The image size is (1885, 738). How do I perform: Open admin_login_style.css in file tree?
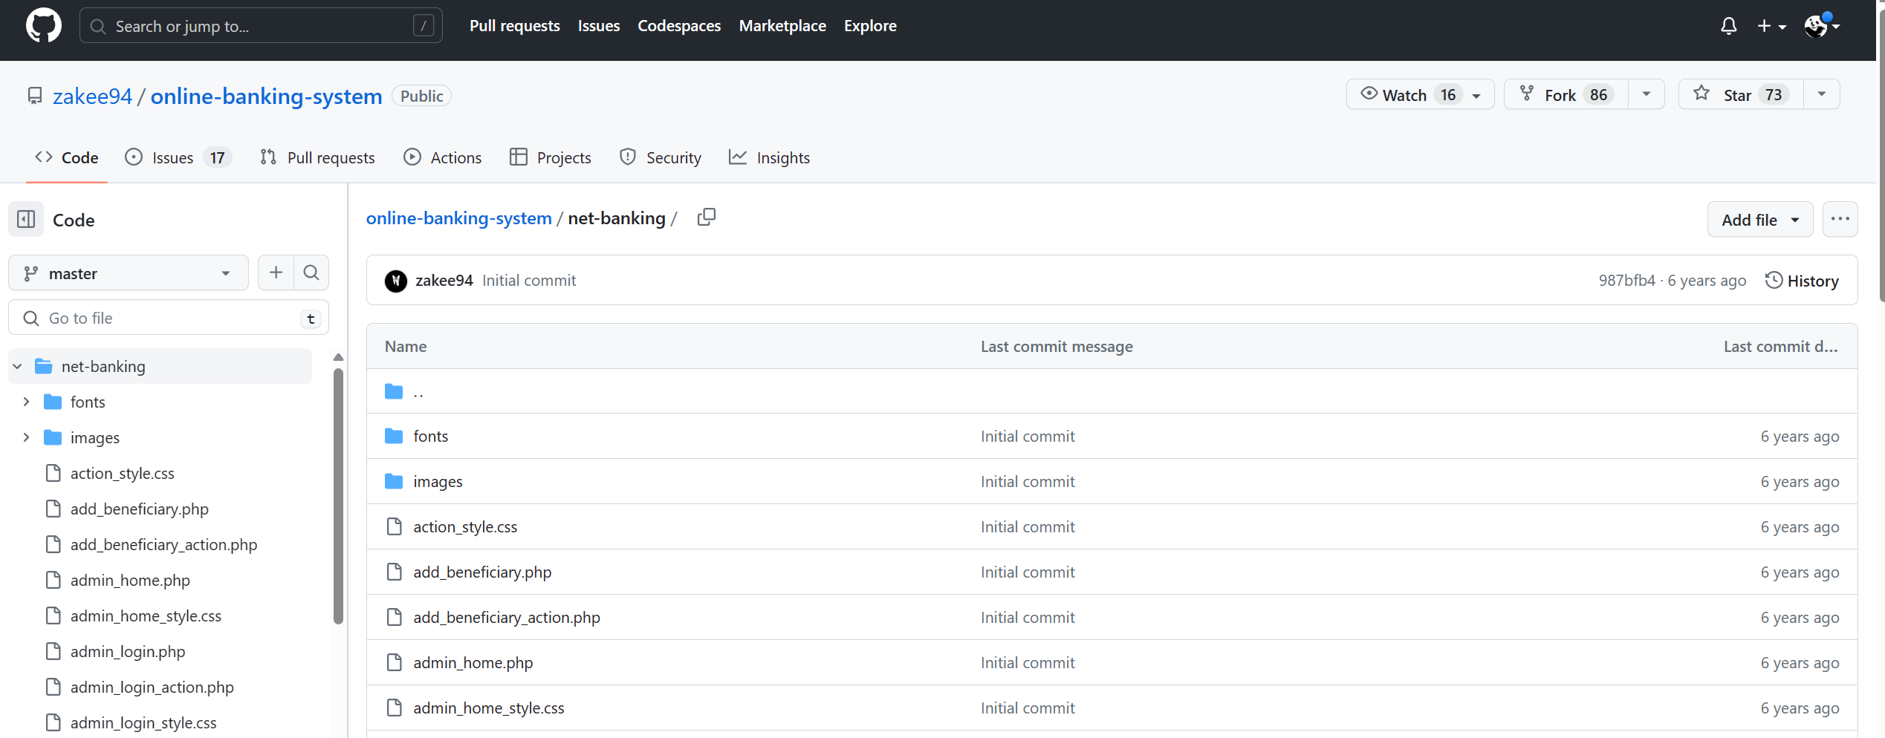pos(143,722)
